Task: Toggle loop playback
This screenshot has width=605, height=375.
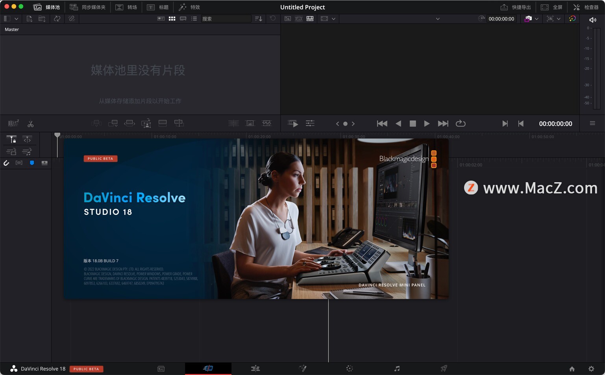Action: (x=461, y=124)
